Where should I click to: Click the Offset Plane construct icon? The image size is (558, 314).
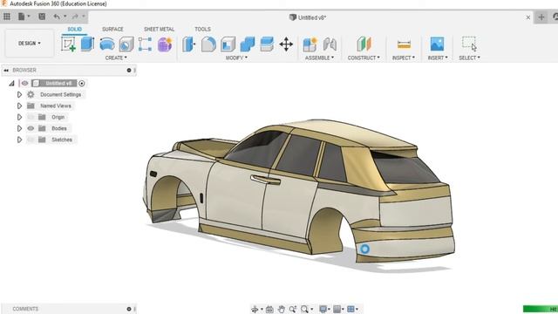click(x=364, y=44)
